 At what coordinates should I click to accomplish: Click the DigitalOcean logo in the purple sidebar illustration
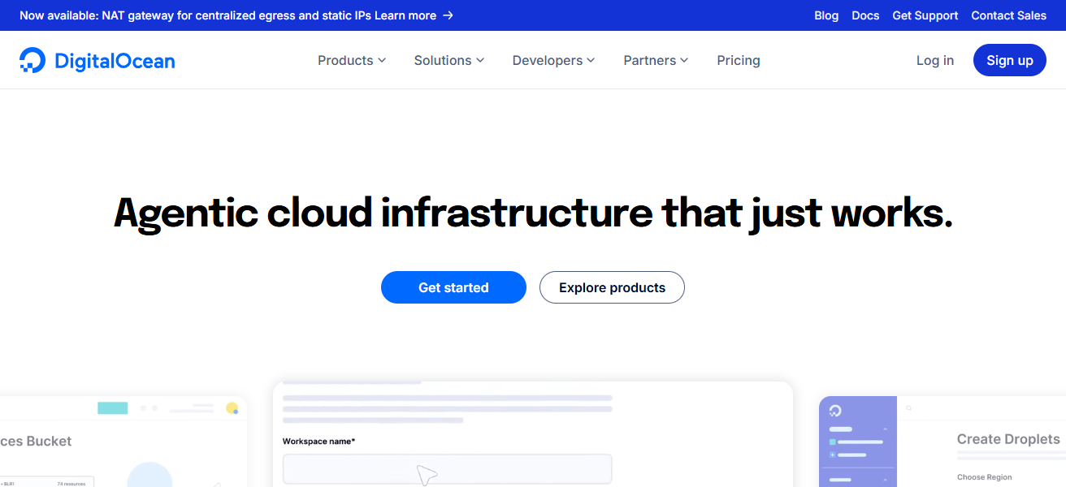tap(835, 410)
